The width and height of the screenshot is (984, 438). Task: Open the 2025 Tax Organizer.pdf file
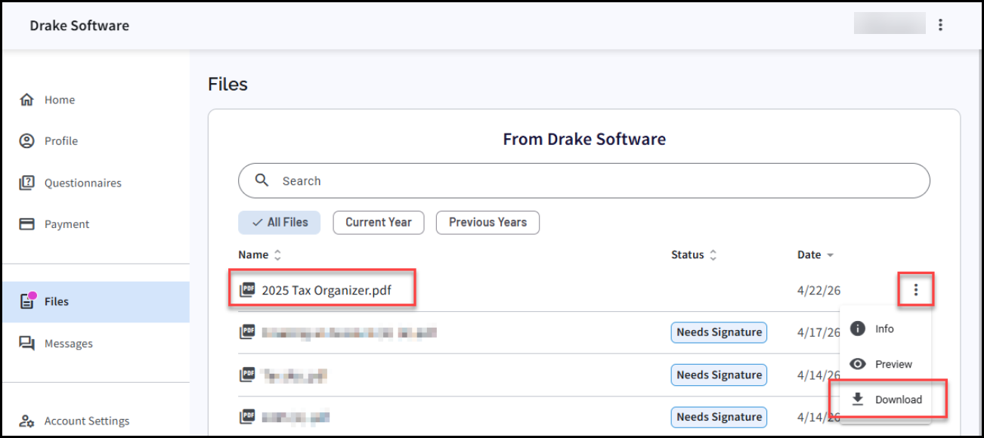326,290
